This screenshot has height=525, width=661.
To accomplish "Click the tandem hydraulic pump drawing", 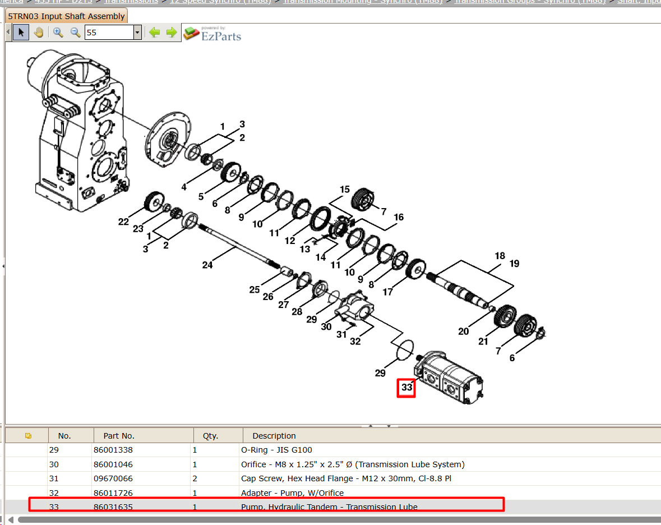I will [449, 377].
